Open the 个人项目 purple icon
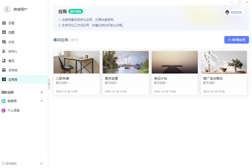 3,111
